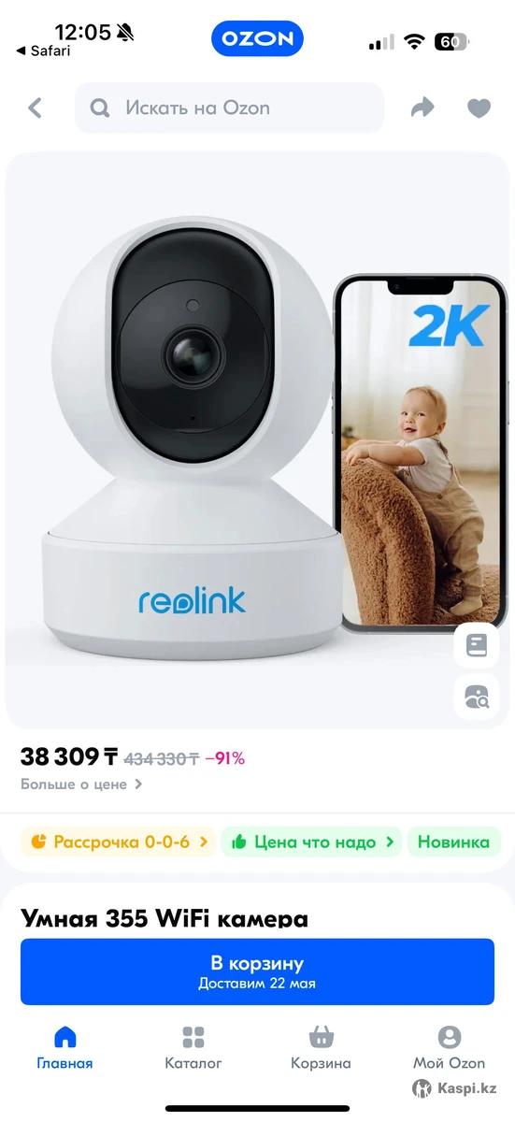Open the image search icon on photo
515x1122 pixels.
pyautogui.click(x=477, y=697)
